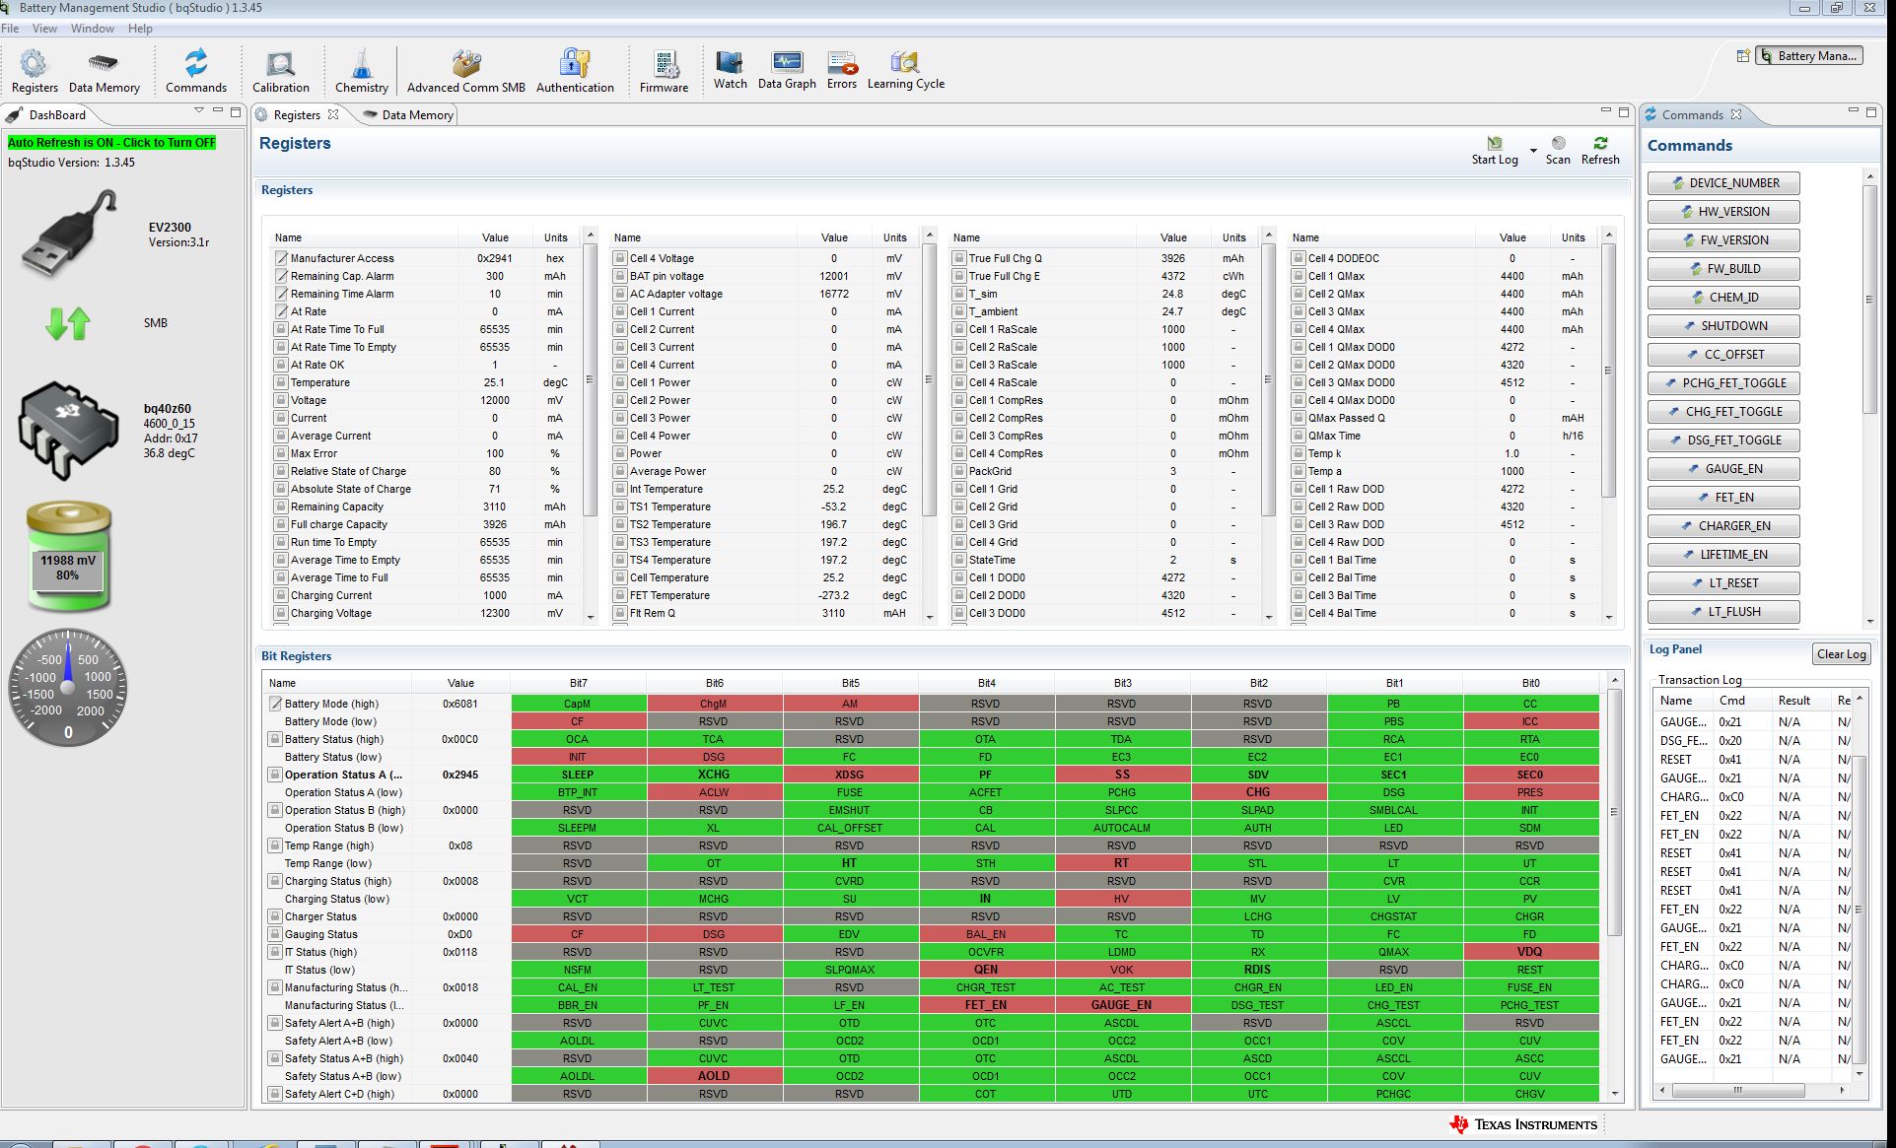The width and height of the screenshot is (1896, 1148).
Task: Click the XCHG bit cell
Action: click(714, 775)
